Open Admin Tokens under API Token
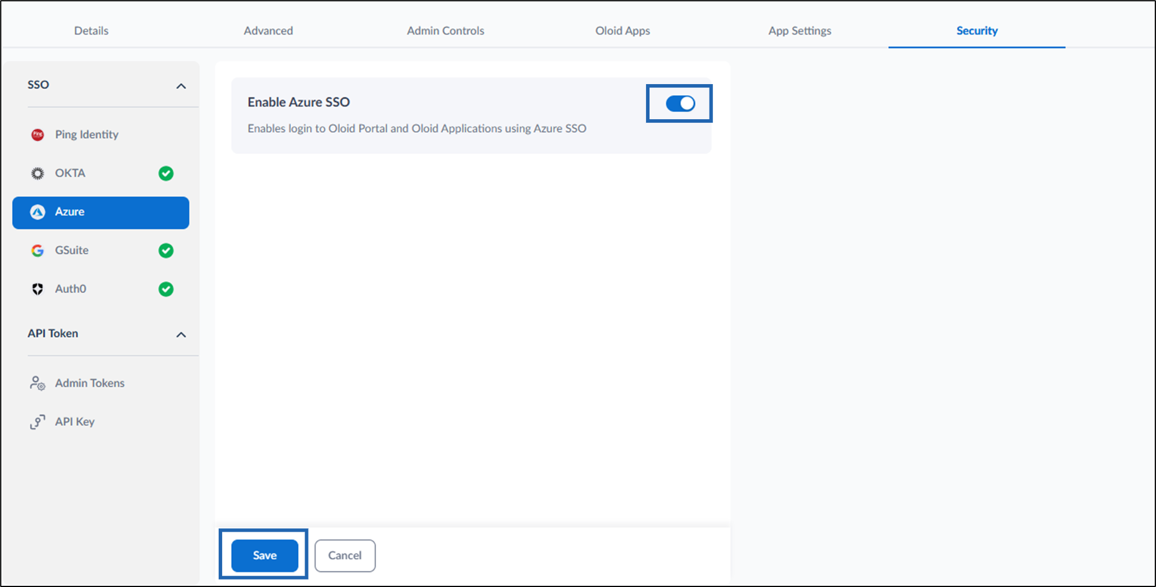The height and width of the screenshot is (587, 1156). [x=101, y=383]
